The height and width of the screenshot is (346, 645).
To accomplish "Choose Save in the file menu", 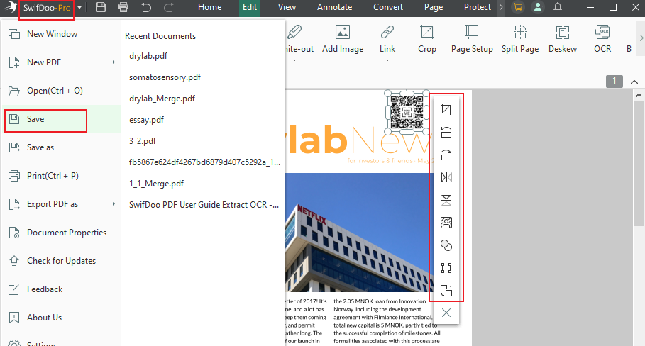I will (x=62, y=119).
